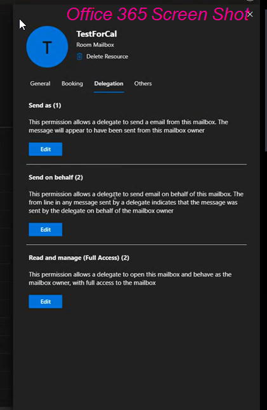This screenshot has width=267, height=410.
Task: Switch to the General tab
Action: (x=40, y=84)
